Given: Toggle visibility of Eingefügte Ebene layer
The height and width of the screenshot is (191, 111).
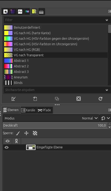Looking at the screenshot, I should pos(7,147).
